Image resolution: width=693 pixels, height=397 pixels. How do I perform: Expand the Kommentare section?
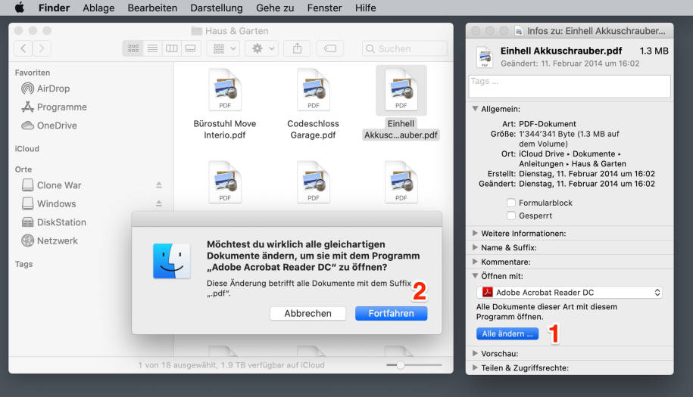[x=475, y=261]
